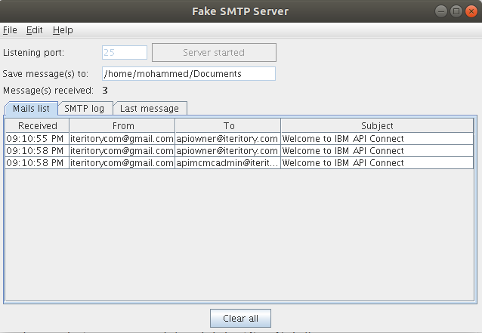Select the email to apimcmcadmin recipient
Screen dimensions: 482x333
227,163
